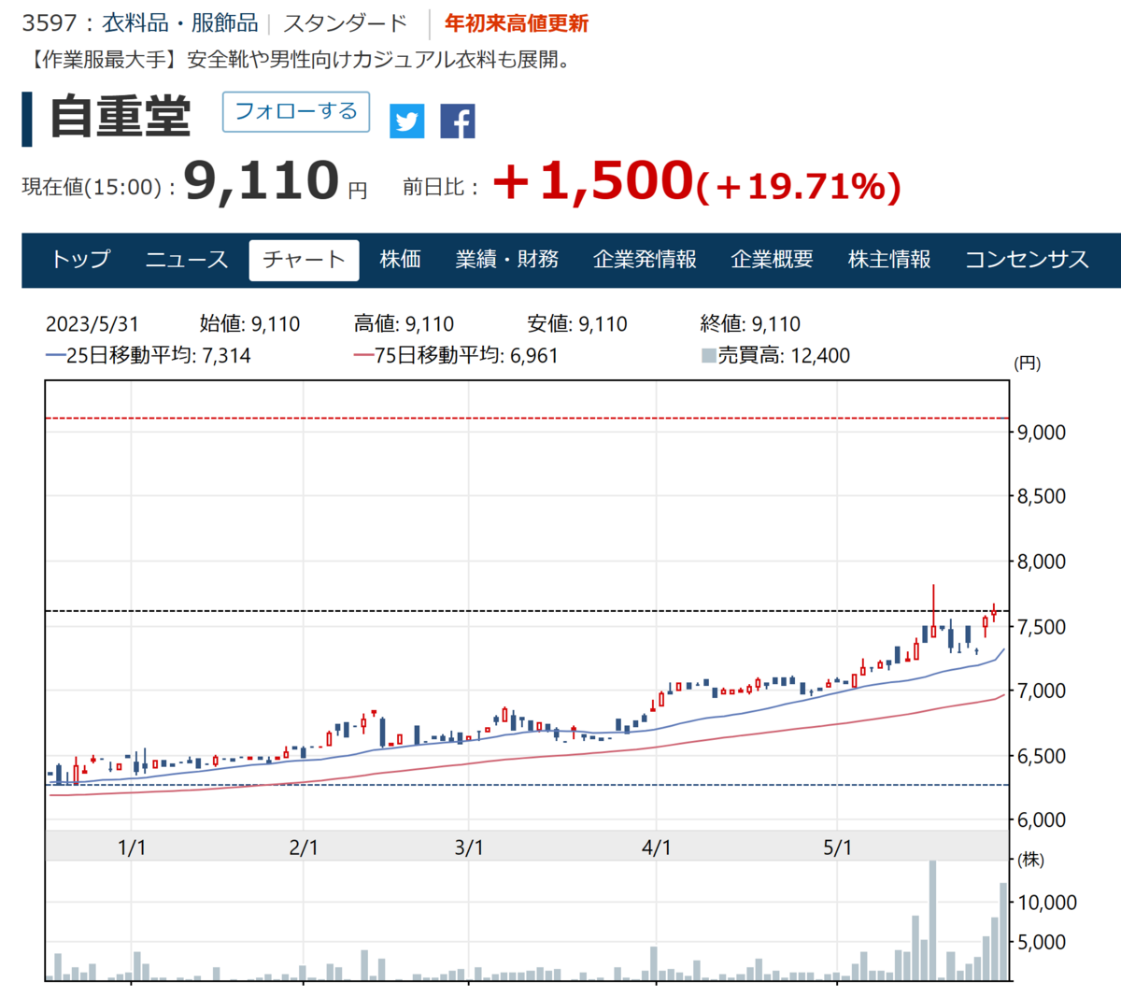Click the percent change (+19.71%)
1121x997 pixels.
799,186
